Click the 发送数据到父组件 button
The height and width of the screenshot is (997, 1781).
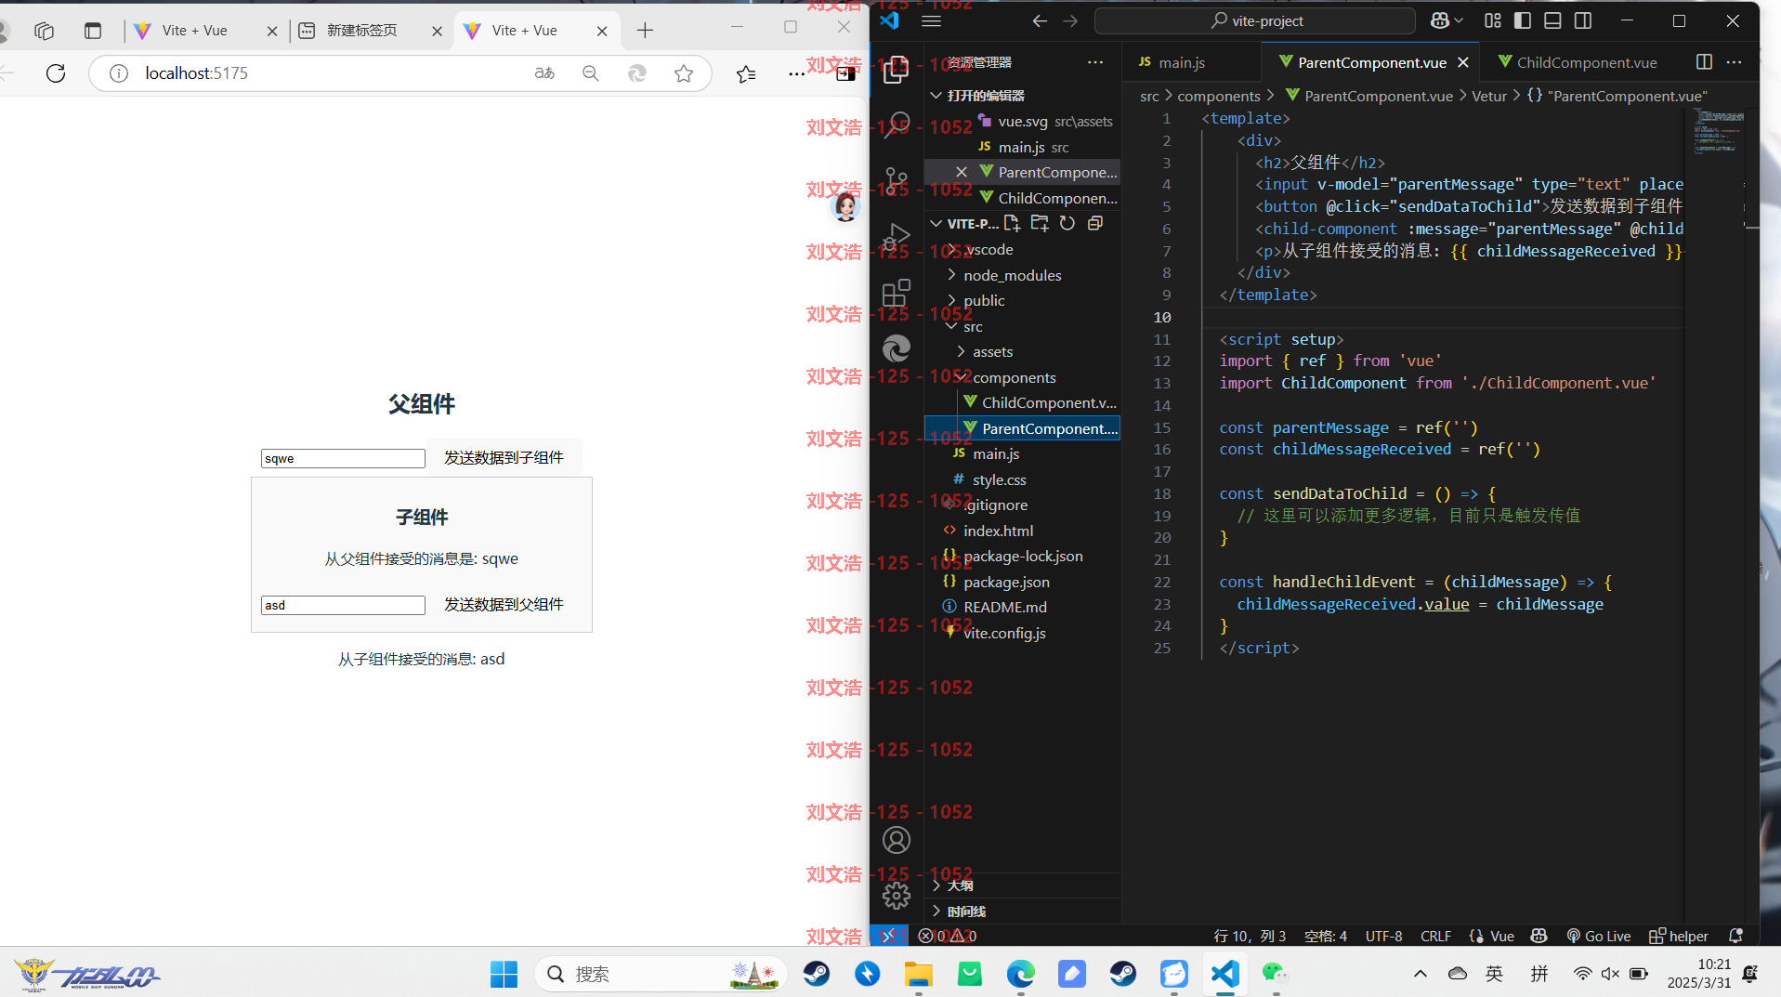click(504, 604)
